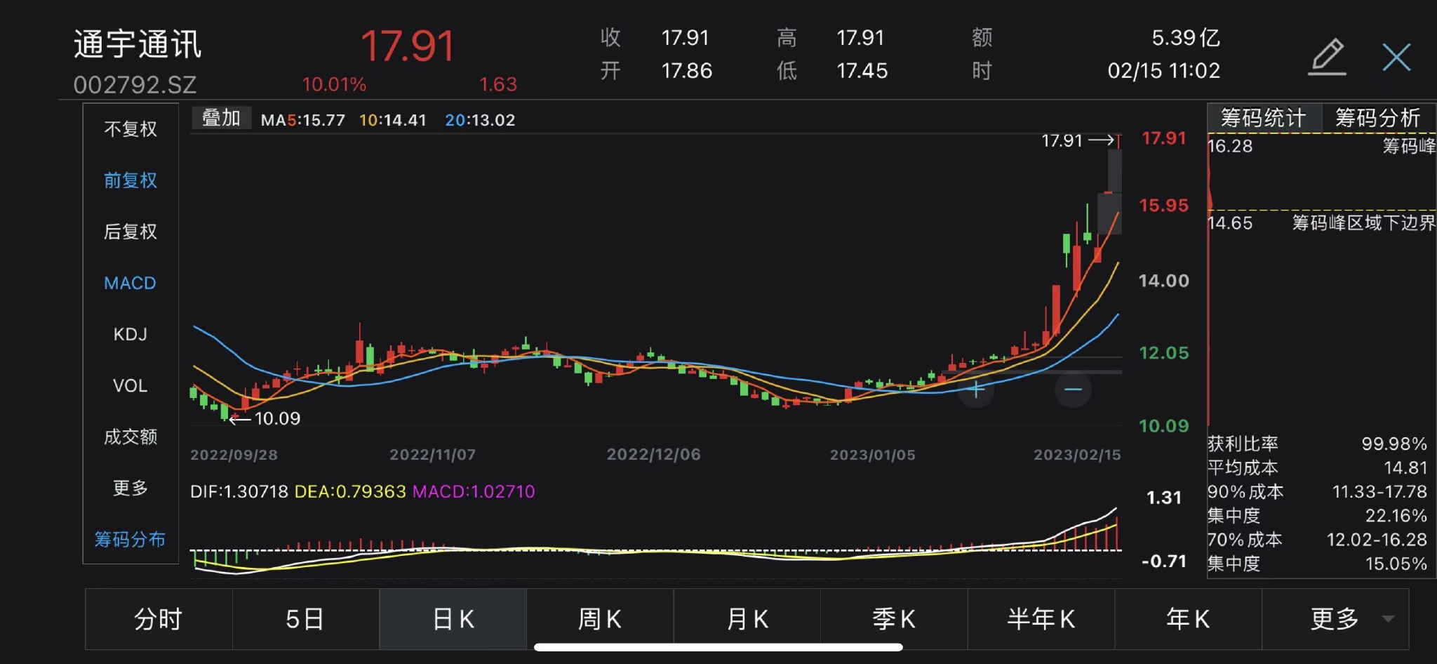Select the 年K yearly candlestick tab

[1188, 619]
